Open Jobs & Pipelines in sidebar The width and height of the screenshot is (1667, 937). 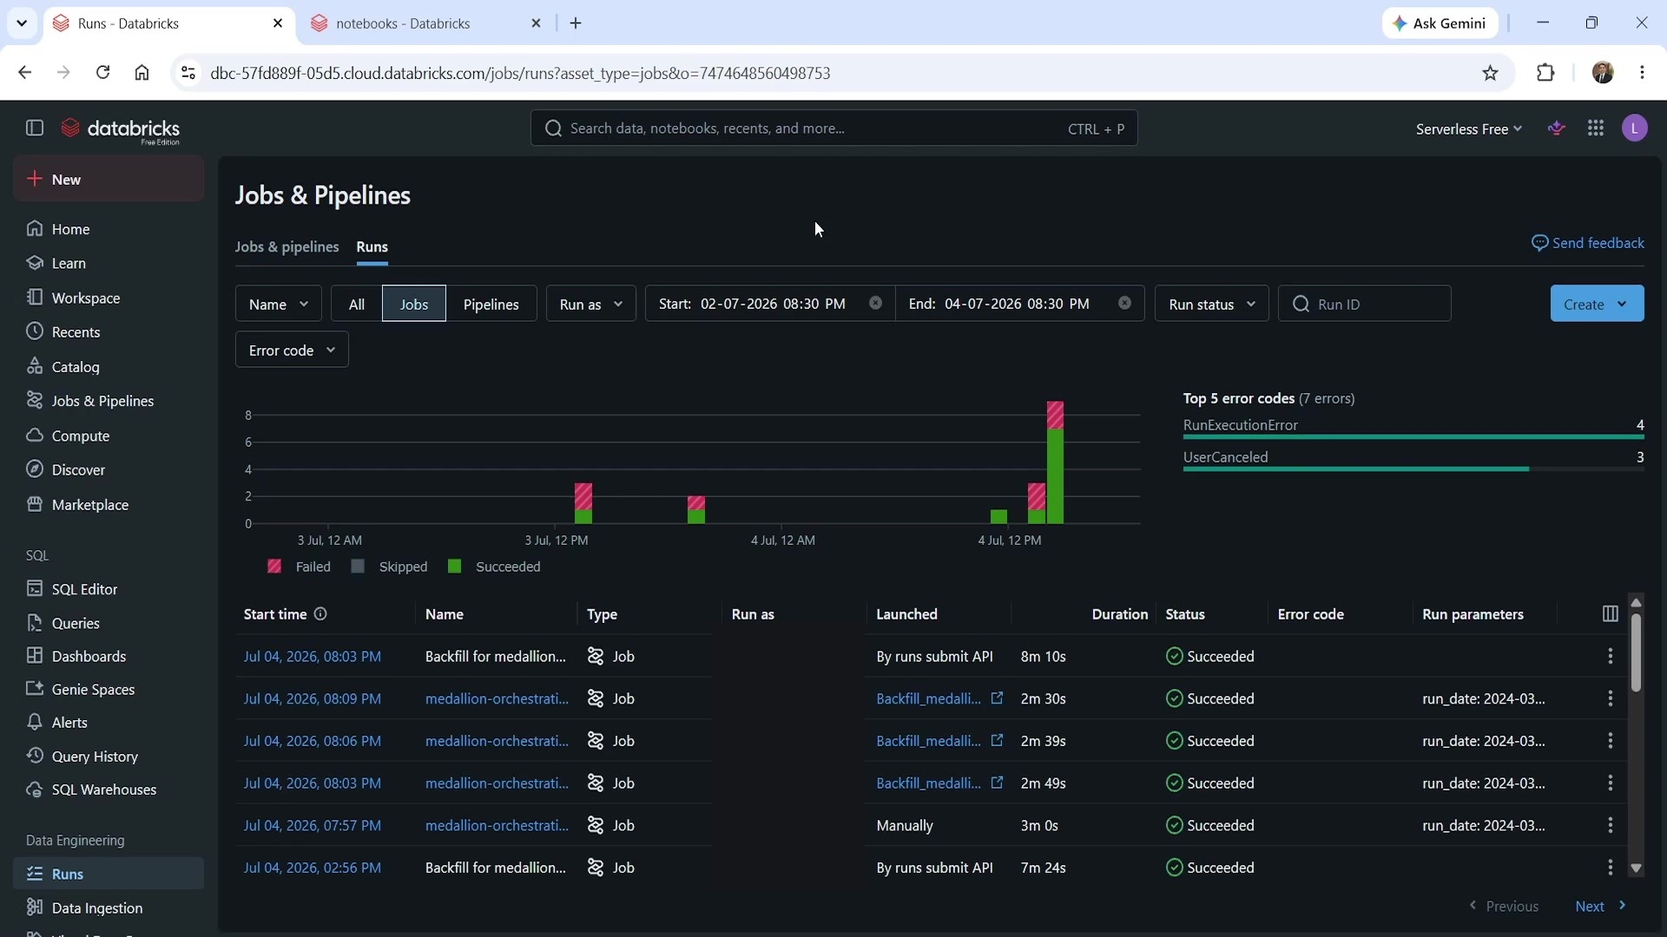[x=109, y=401]
